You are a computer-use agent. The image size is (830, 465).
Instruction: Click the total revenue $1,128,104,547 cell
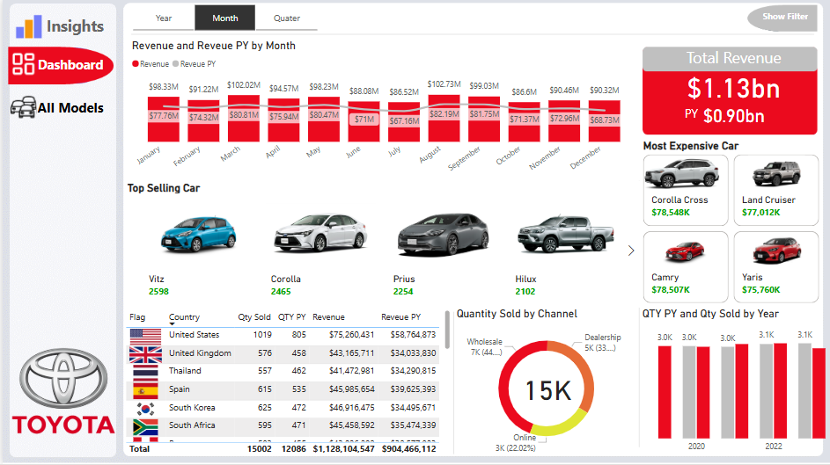[x=343, y=449]
